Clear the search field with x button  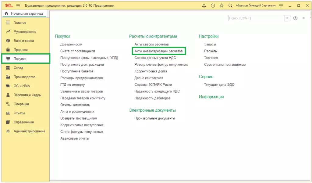(287, 18)
